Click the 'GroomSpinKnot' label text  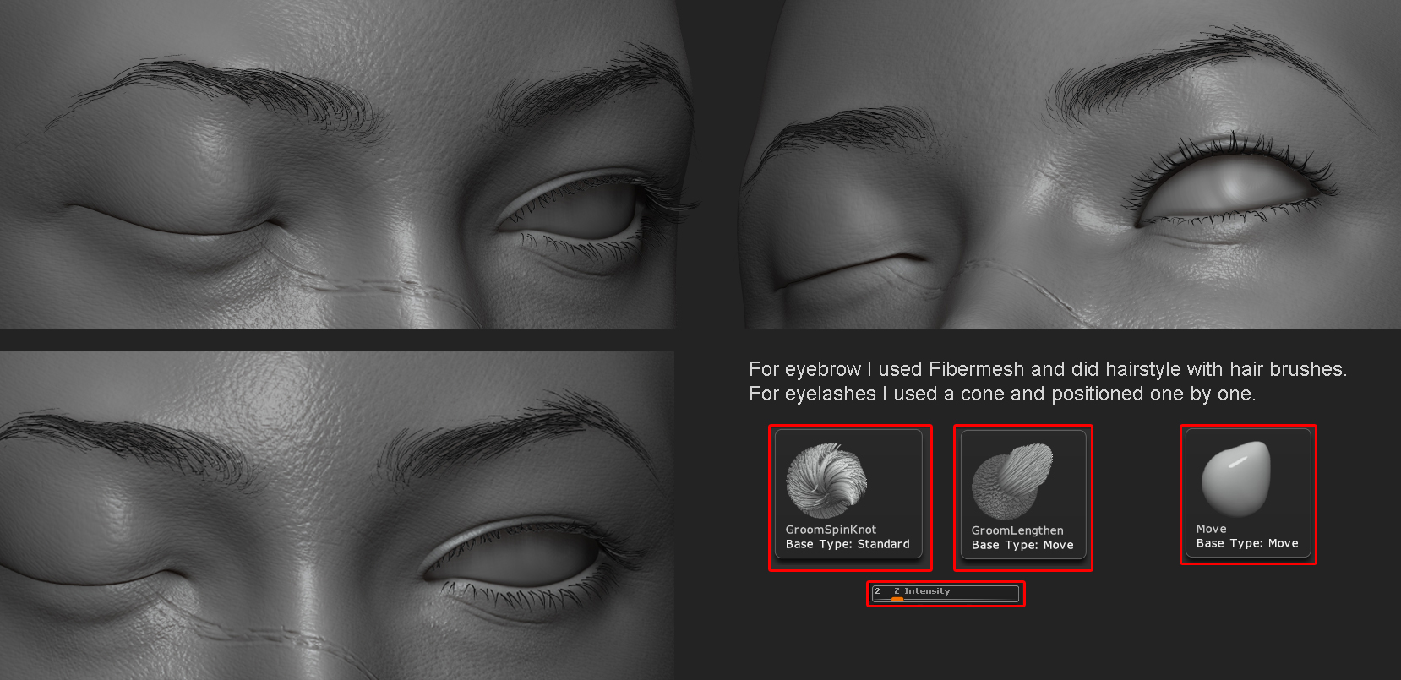pos(831,530)
